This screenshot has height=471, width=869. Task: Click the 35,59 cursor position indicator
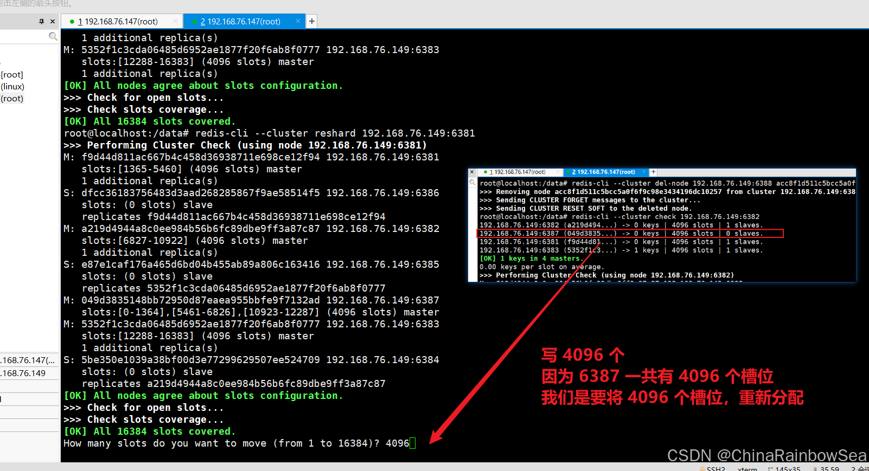coord(827,468)
